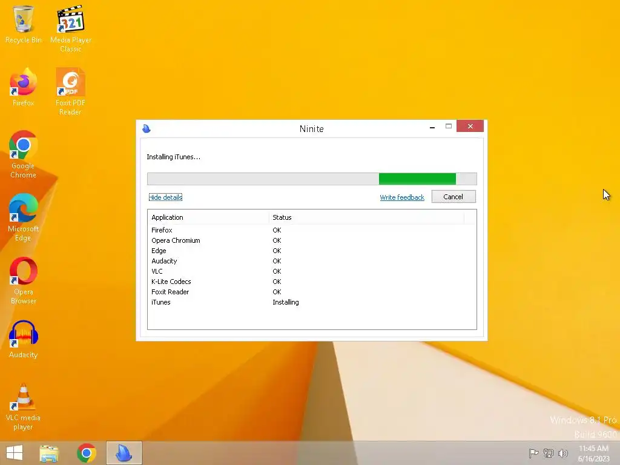Screen dimensions: 620x465
Task: Select the Firefox desktop shortcut
Action: (24, 87)
